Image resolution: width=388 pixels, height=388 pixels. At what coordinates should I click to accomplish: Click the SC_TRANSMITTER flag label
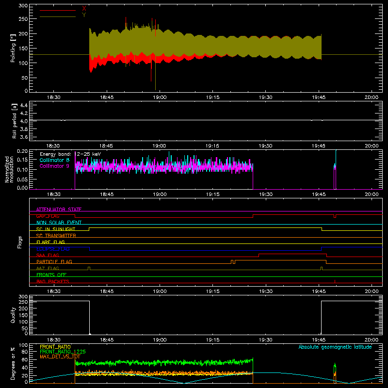coord(56,235)
